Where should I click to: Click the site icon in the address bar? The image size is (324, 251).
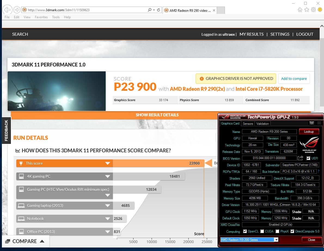(x=25, y=10)
